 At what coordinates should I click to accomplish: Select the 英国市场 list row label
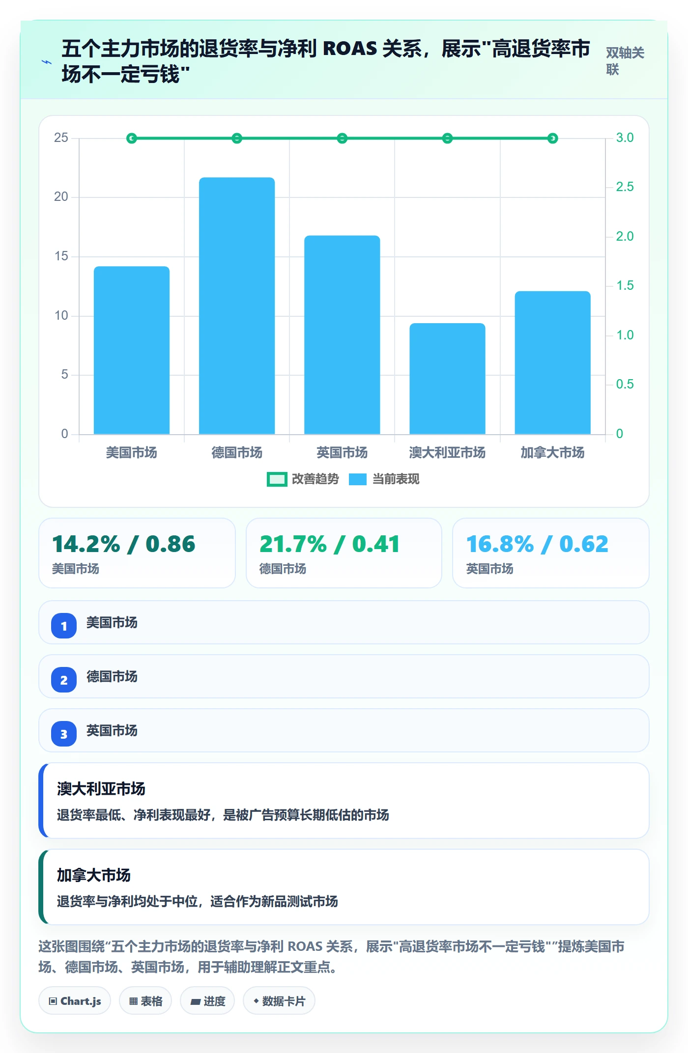pyautogui.click(x=112, y=731)
